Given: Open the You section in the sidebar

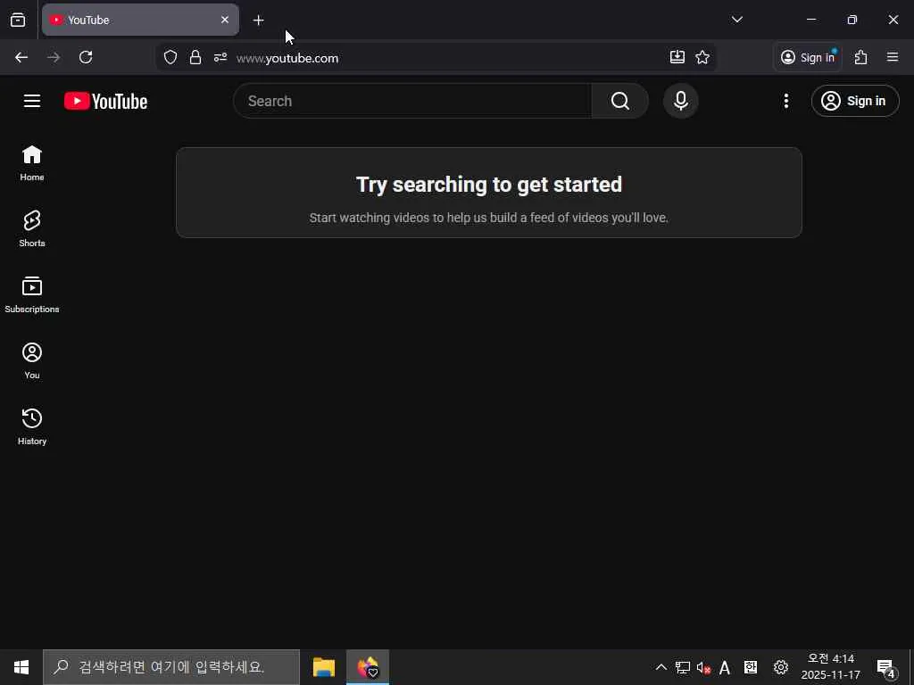Looking at the screenshot, I should point(32,361).
